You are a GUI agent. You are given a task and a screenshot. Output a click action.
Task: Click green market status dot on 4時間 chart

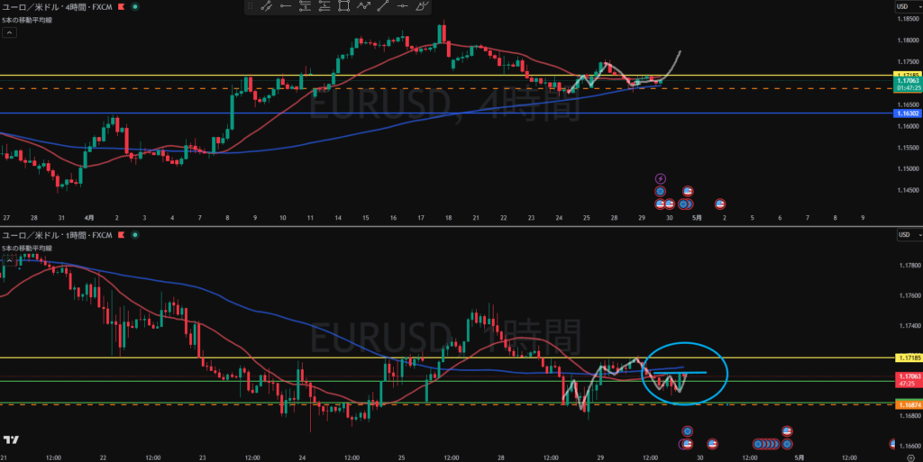[135, 7]
